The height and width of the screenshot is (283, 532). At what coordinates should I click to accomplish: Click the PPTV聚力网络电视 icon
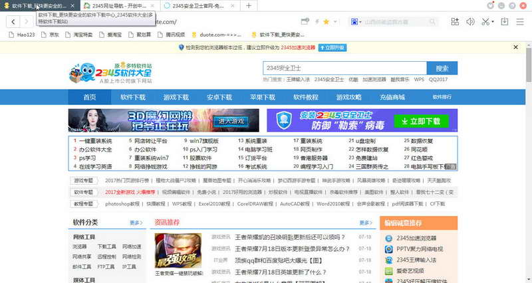click(388, 249)
